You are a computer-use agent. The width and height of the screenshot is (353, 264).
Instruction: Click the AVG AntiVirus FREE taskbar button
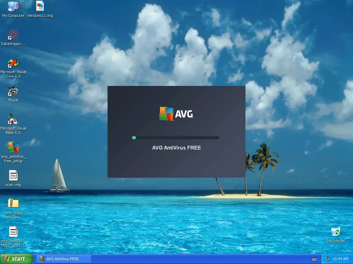point(64,259)
